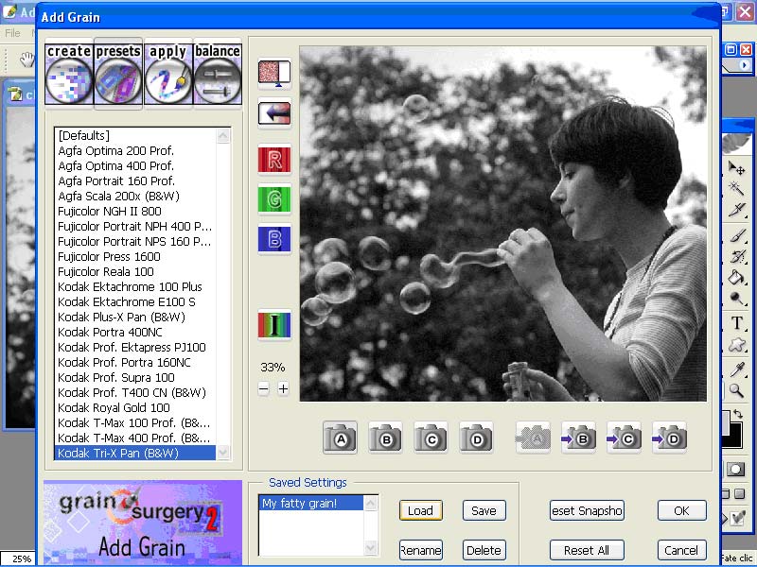Select Paint Bucket tool in Photoshop toolbox

(737, 277)
